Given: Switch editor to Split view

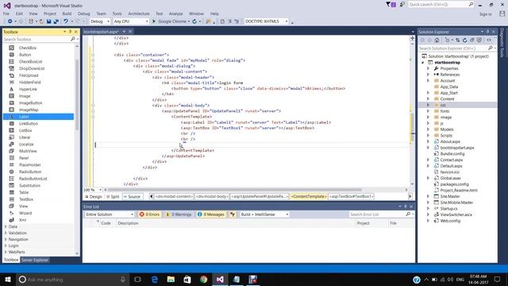Looking at the screenshot, I should (x=113, y=196).
